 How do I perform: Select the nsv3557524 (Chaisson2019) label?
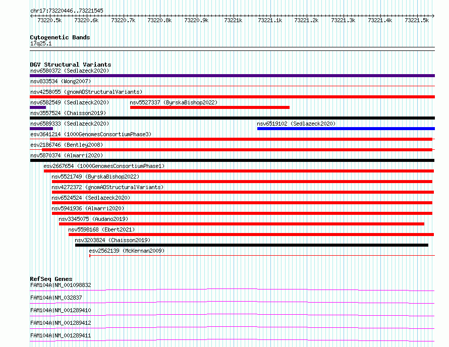tap(68, 113)
